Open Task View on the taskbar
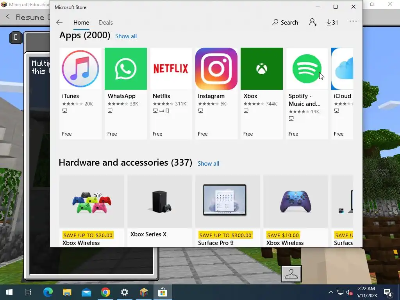 point(28,292)
